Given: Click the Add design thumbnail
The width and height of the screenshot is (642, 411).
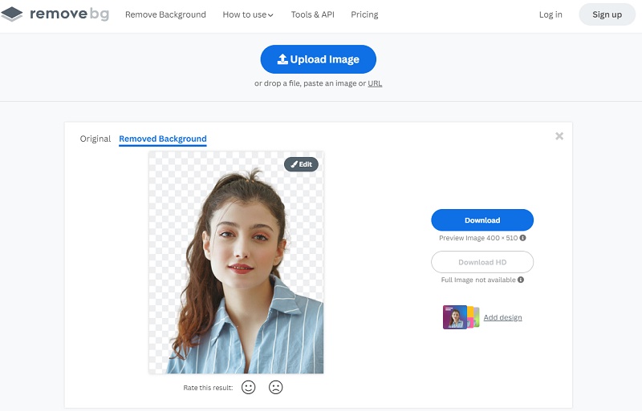Looking at the screenshot, I should (461, 317).
